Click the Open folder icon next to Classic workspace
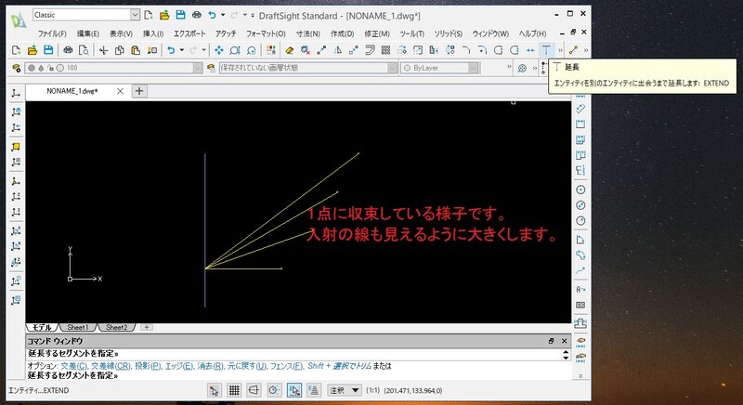This screenshot has width=743, height=405. pyautogui.click(x=164, y=15)
